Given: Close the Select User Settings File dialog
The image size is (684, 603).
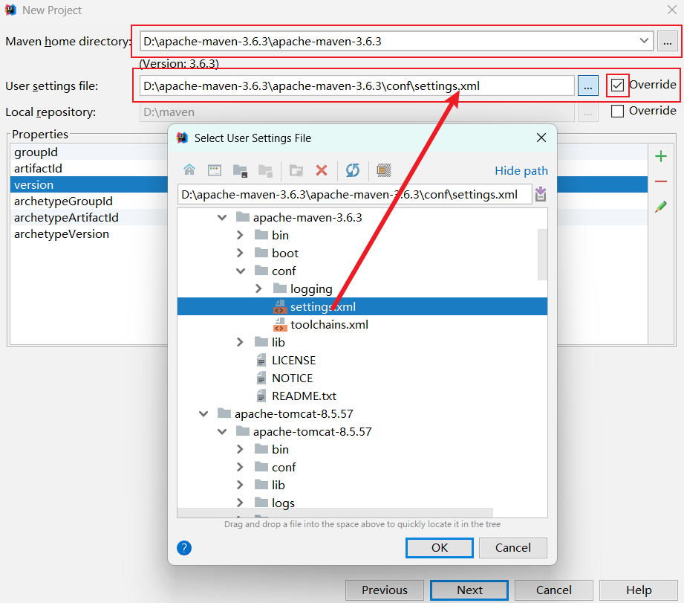Looking at the screenshot, I should coord(541,138).
